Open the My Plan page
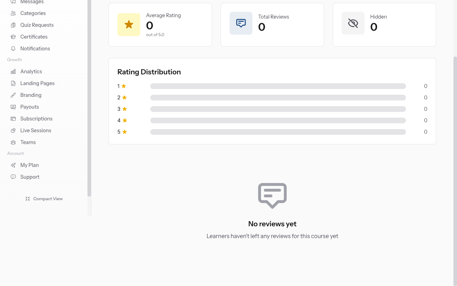 (29, 165)
